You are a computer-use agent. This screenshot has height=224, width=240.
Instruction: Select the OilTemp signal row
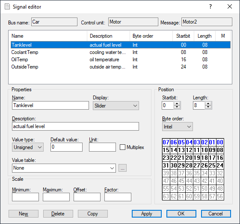coord(121,60)
